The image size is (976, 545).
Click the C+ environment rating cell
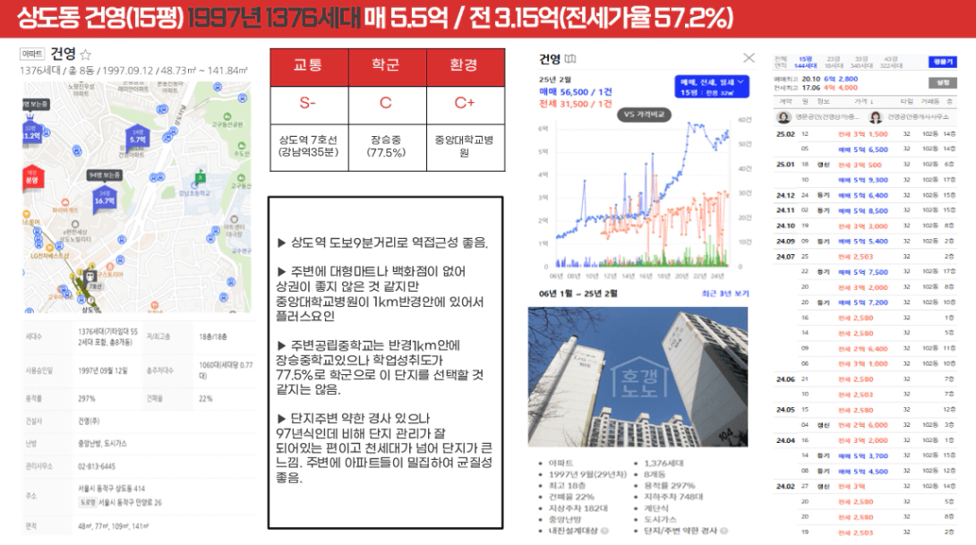point(466,105)
